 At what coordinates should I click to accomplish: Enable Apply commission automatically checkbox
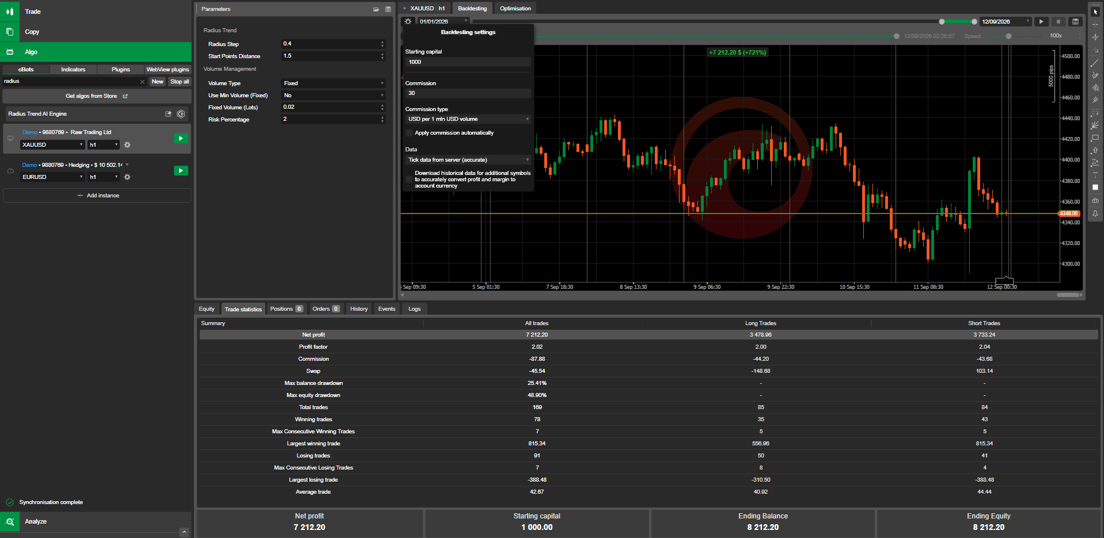(x=409, y=133)
